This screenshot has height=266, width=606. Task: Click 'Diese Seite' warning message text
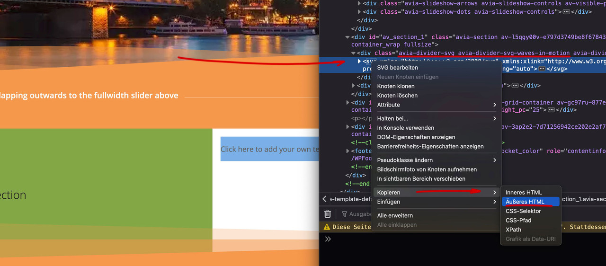point(352,227)
